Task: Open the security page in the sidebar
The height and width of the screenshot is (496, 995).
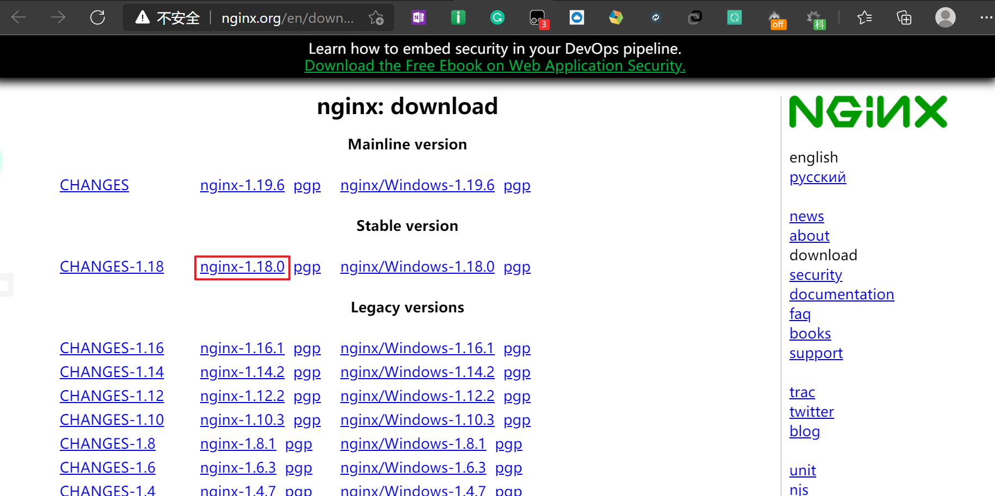Action: tap(816, 275)
